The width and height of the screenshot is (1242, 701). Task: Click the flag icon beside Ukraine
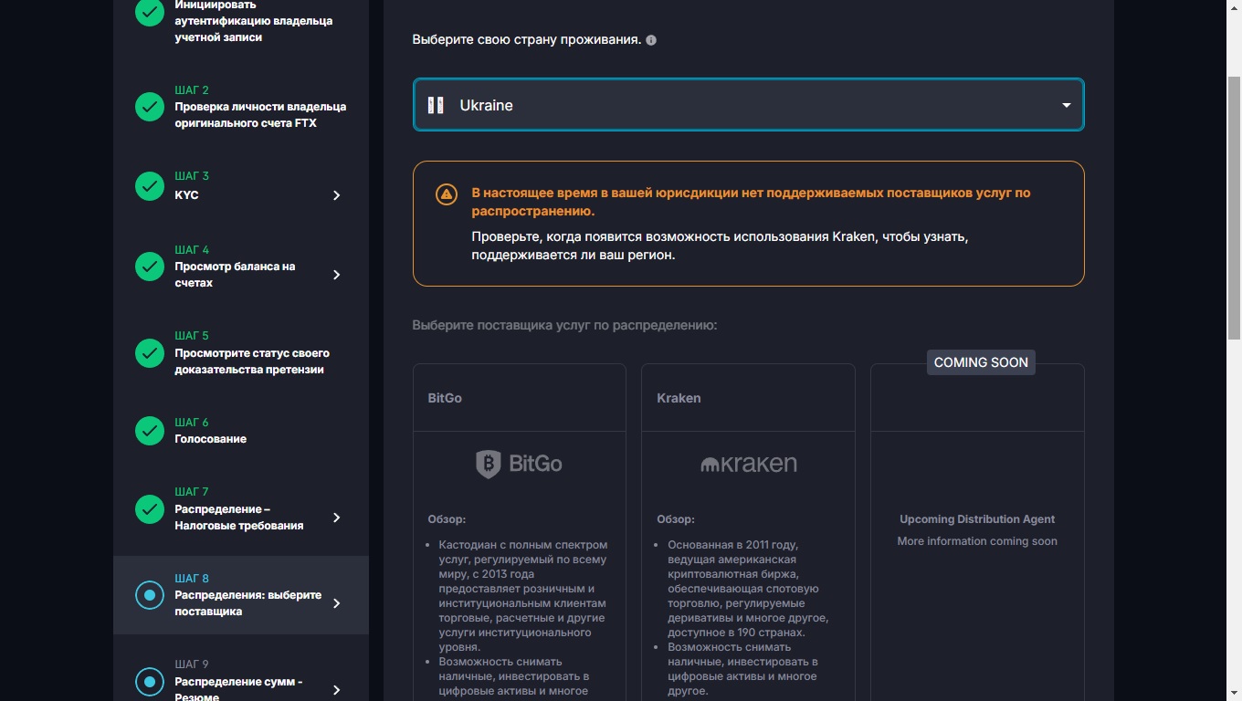436,105
